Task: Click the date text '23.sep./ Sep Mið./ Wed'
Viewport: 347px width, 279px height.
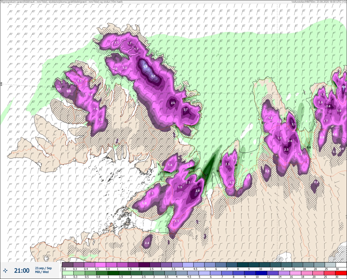Action: tap(43, 270)
